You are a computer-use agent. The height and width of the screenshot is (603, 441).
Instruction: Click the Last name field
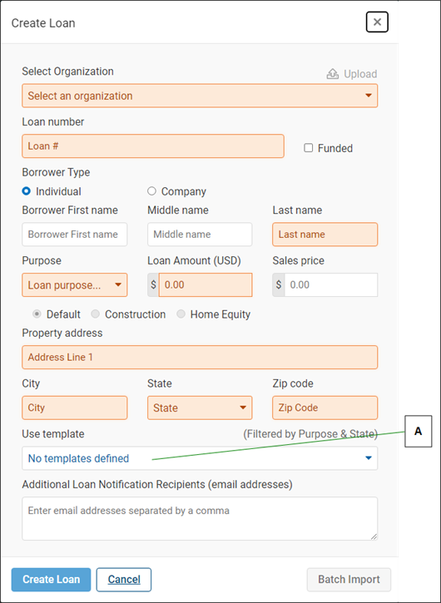click(x=325, y=235)
